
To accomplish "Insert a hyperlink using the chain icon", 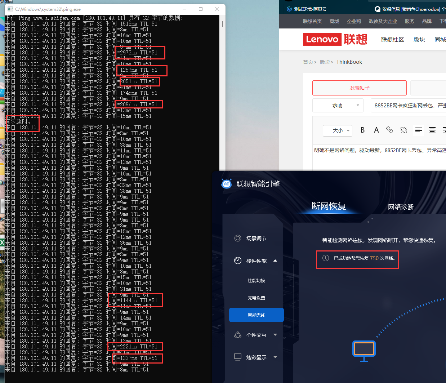I will coord(389,130).
